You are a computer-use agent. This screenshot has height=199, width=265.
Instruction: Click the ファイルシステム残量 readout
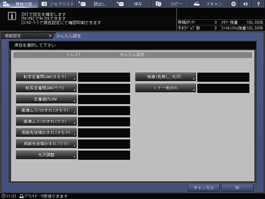pyautogui.click(x=242, y=28)
